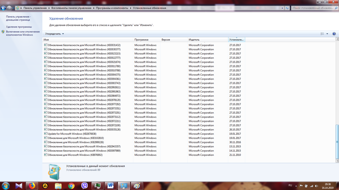Click the icon of update KB3004361
Viewport: 339px width, 190px height.
(x=46, y=79)
